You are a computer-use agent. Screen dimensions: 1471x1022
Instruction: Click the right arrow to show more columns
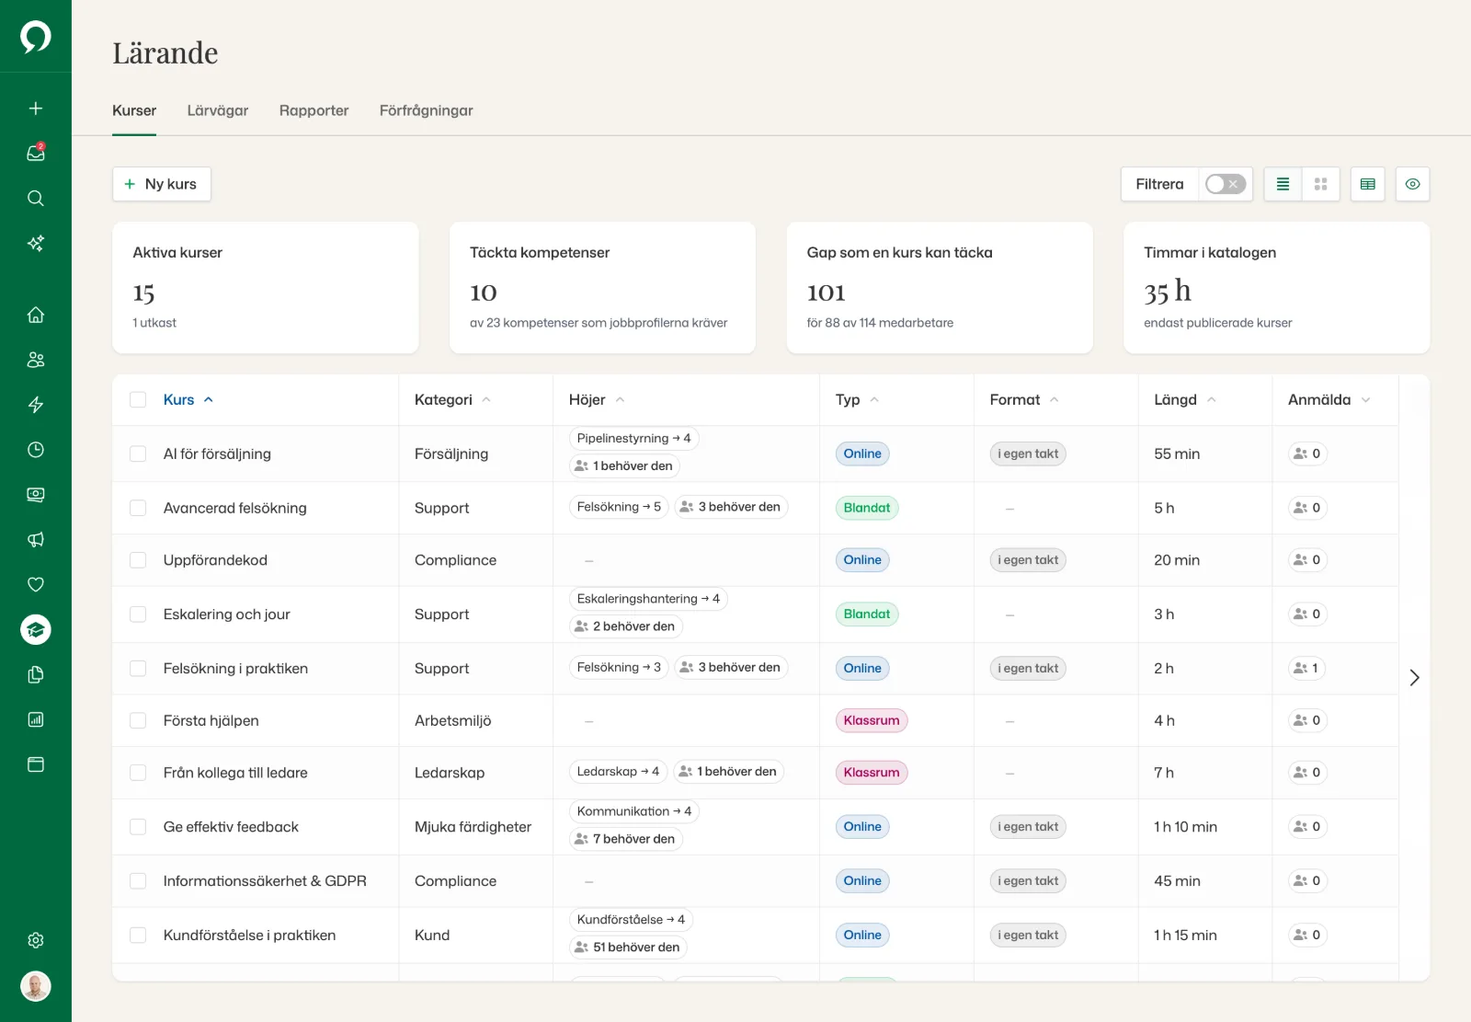pos(1415,678)
